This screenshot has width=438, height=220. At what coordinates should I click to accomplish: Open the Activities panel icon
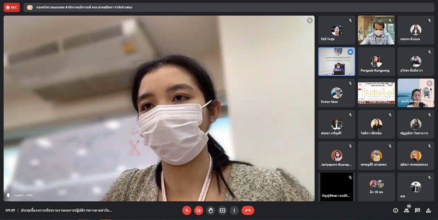(x=429, y=210)
